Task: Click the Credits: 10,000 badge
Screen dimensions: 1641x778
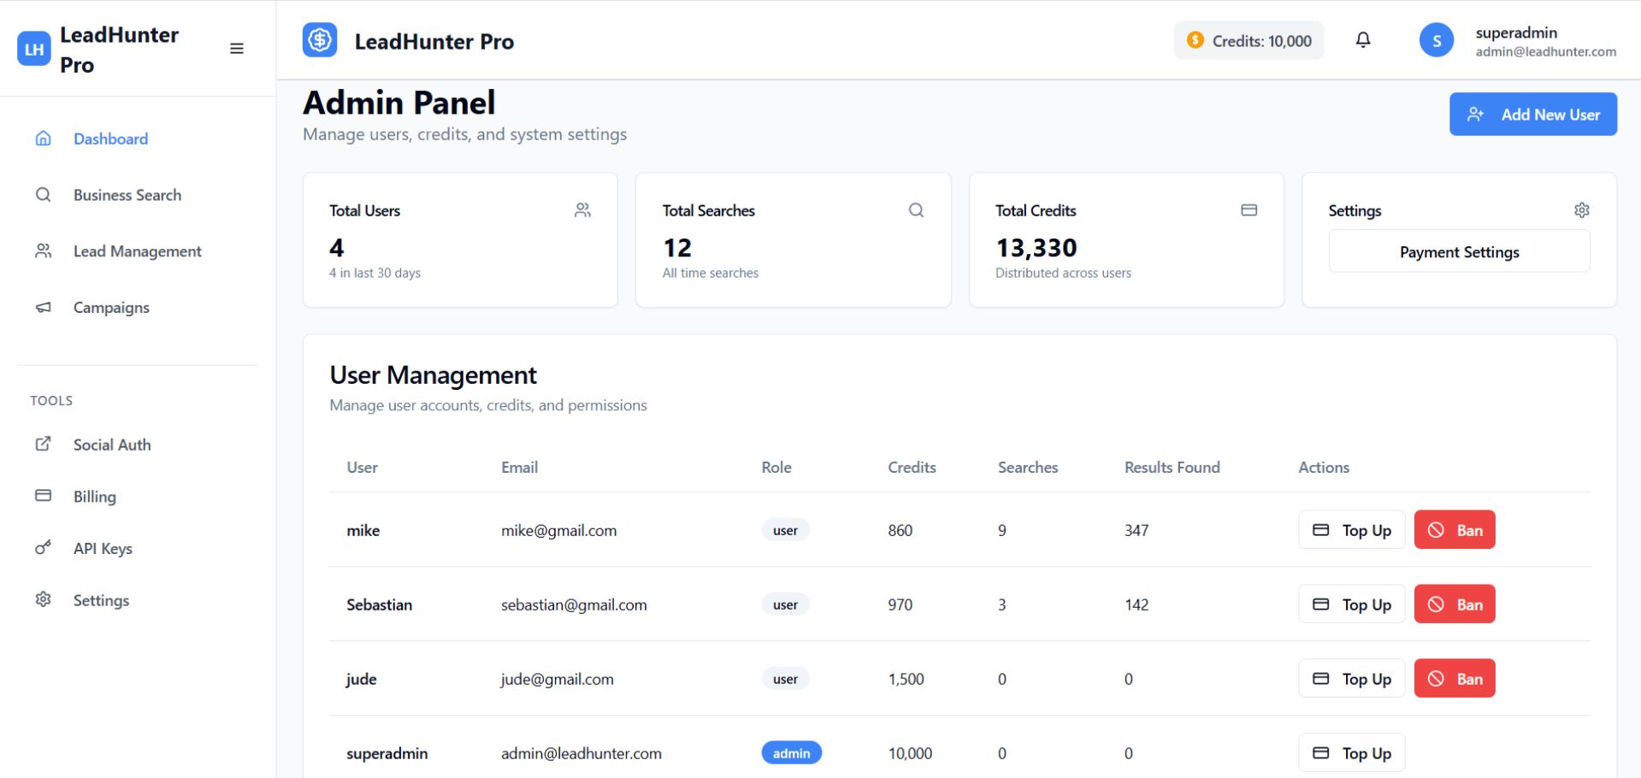Action: tap(1248, 41)
